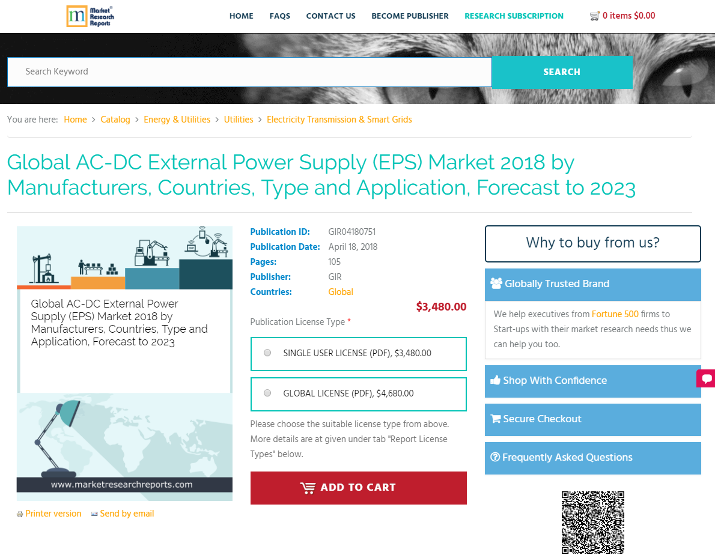The height and width of the screenshot is (555, 715).
Task: Open the shopping cart icon
Action: pos(595,15)
